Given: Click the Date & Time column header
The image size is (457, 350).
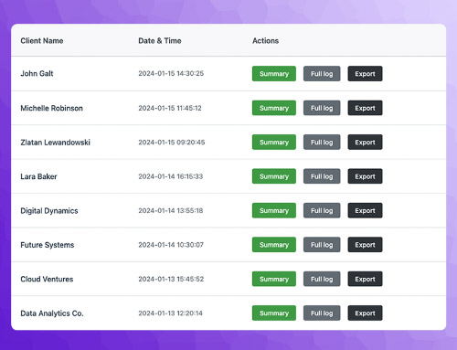Looking at the screenshot, I should 160,41.
